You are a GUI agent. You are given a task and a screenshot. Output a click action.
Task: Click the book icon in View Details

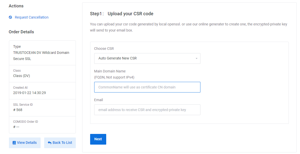14,143
